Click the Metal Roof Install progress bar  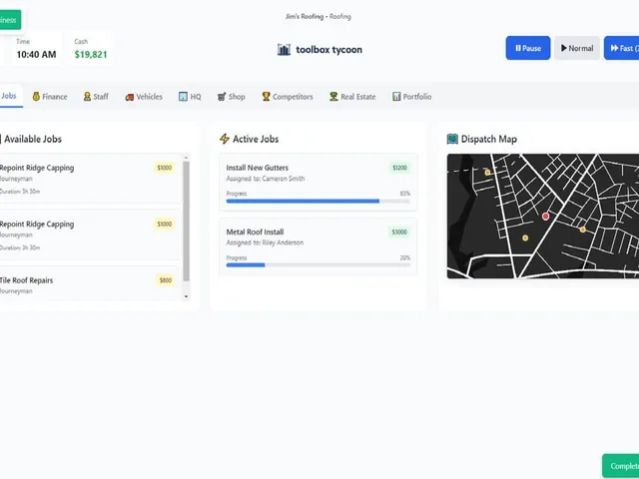[319, 265]
